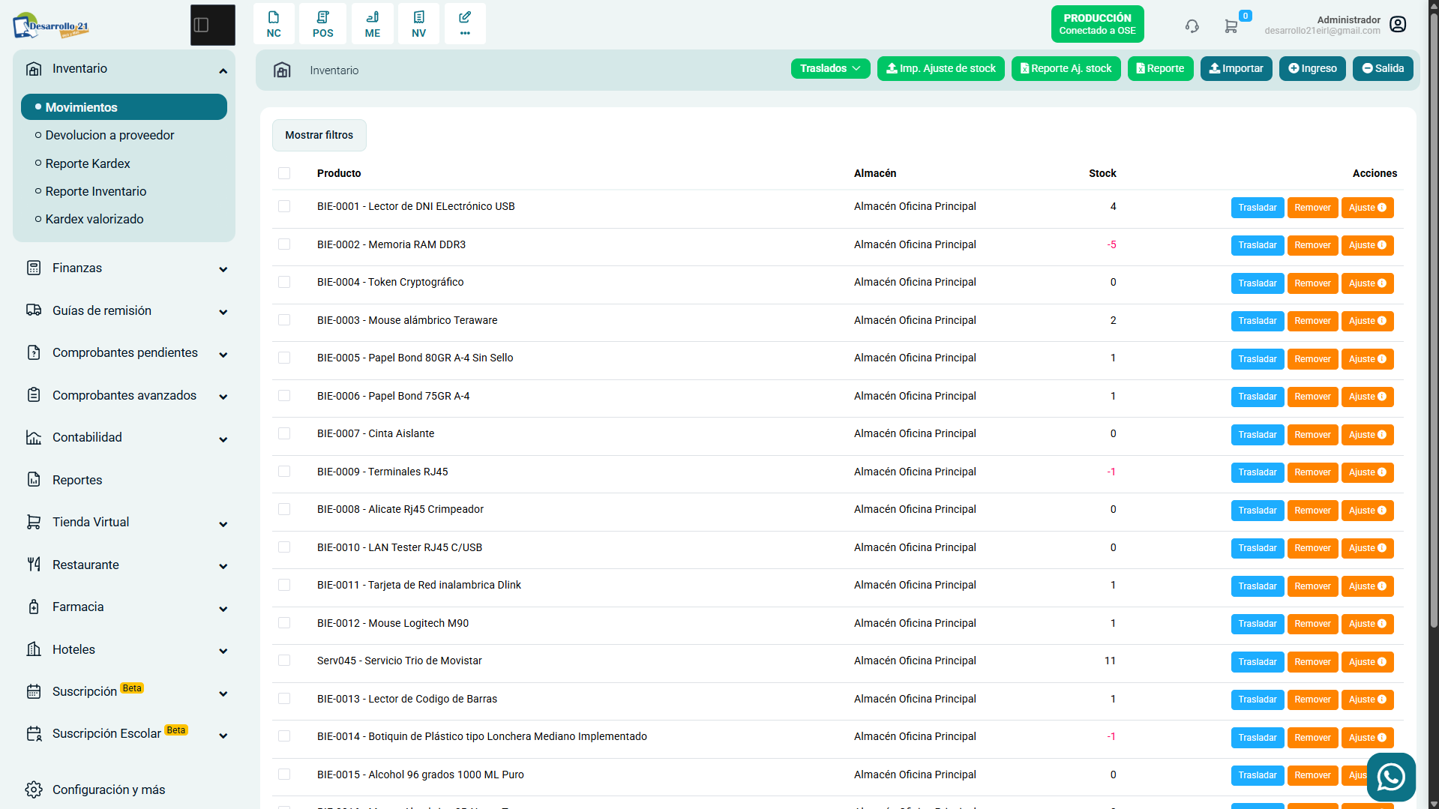Click the Restaurante cutlery icon
The image size is (1439, 809).
tap(34, 565)
